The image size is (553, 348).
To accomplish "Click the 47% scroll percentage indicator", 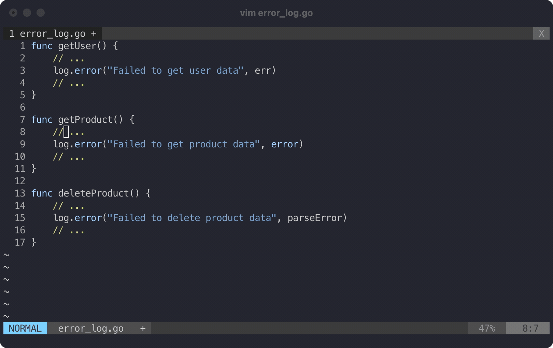I will [486, 328].
